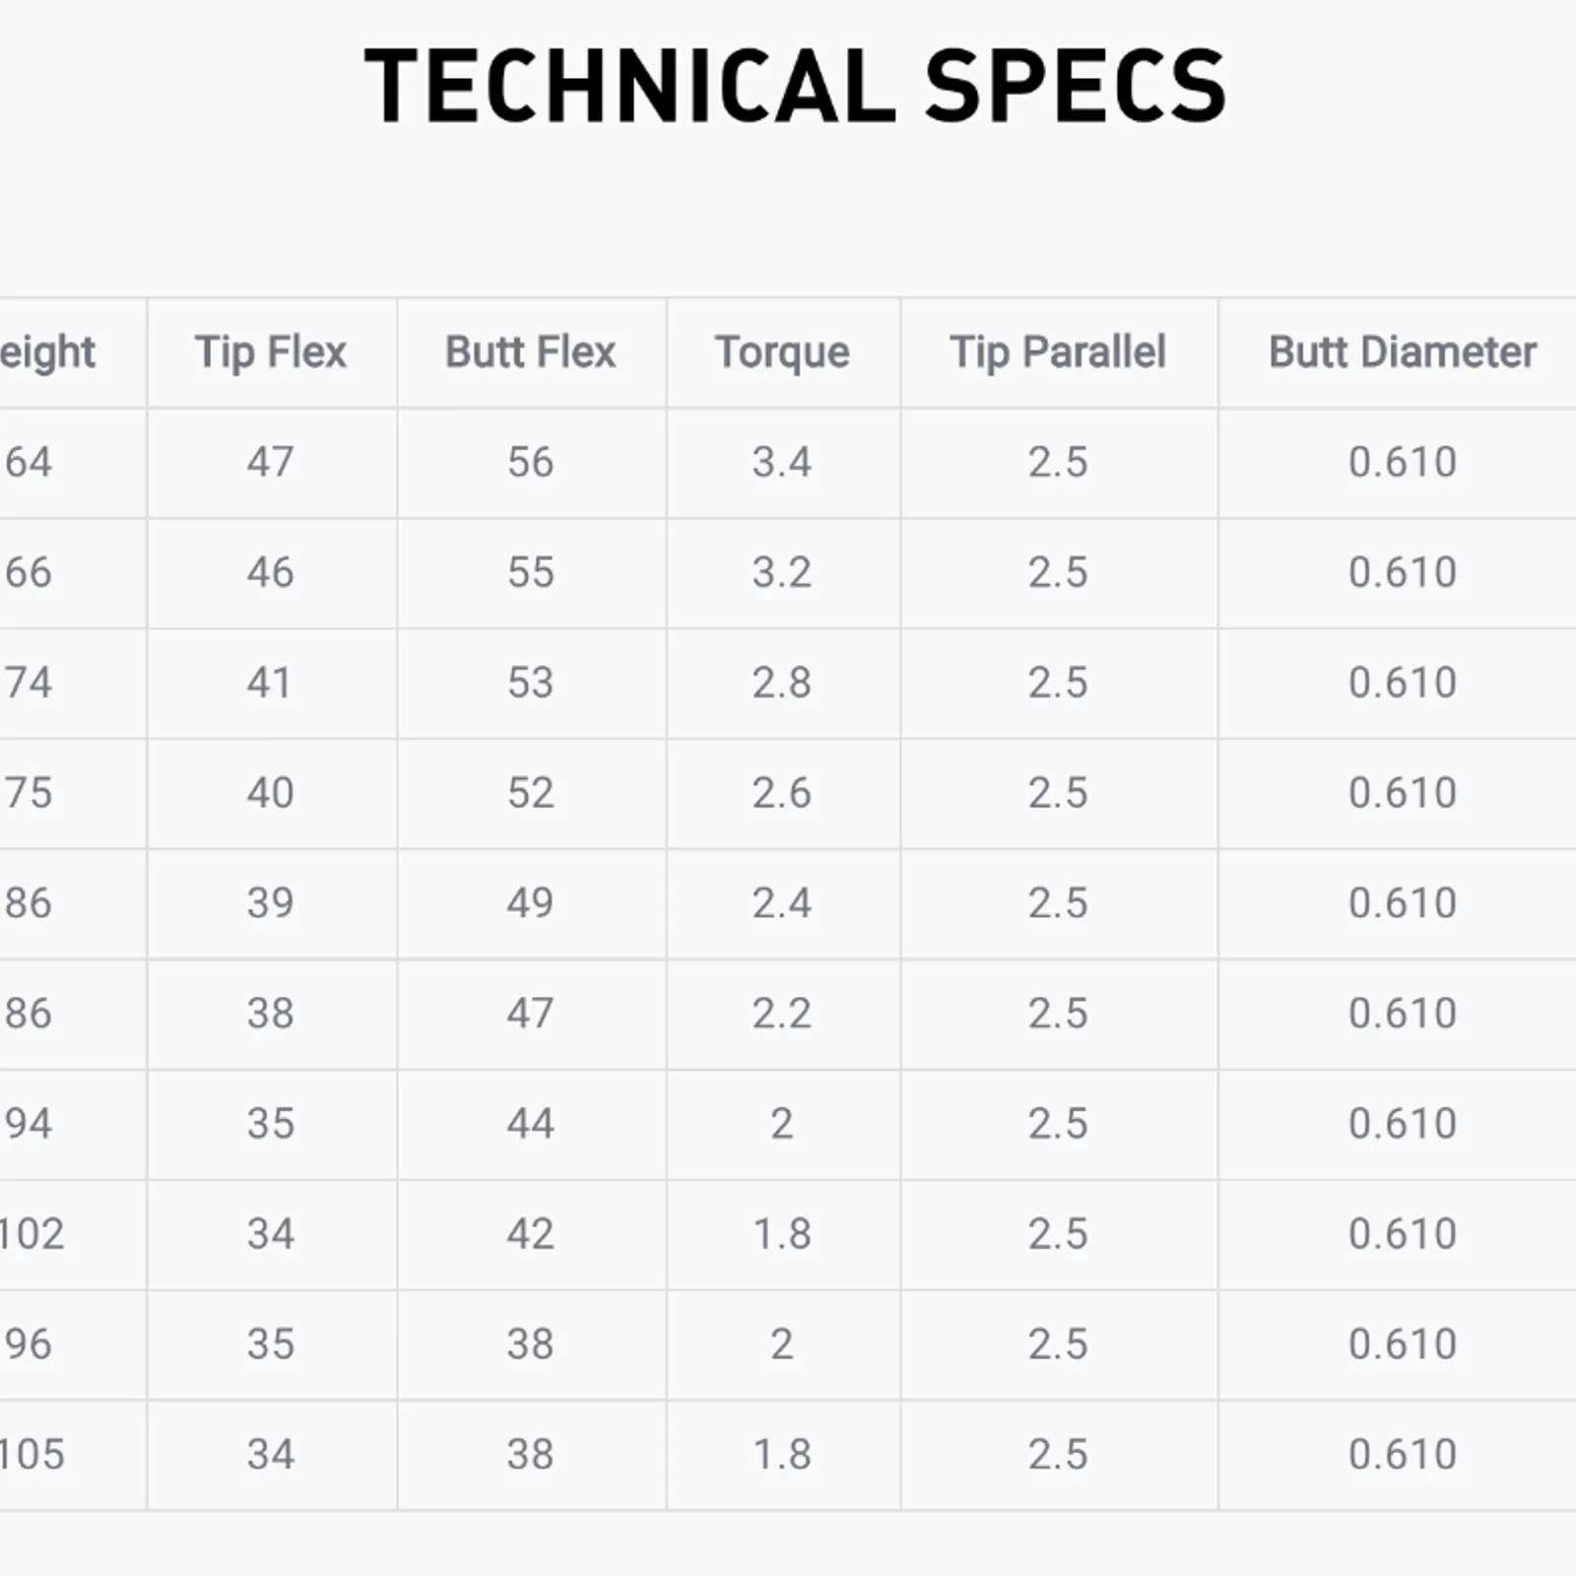Click the Tip Flex column header
The height and width of the screenshot is (1576, 1576).
pyautogui.click(x=272, y=353)
